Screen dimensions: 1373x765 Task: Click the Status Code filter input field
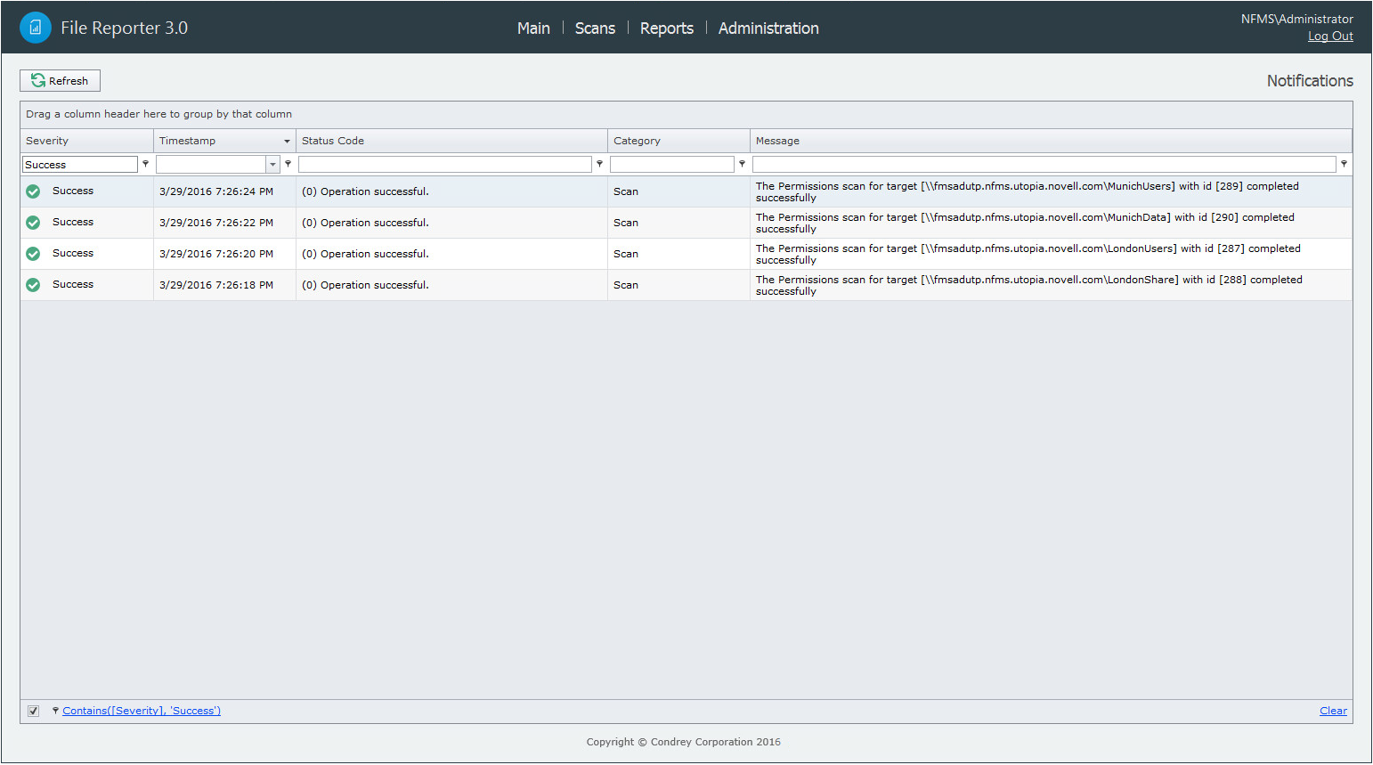pos(445,165)
